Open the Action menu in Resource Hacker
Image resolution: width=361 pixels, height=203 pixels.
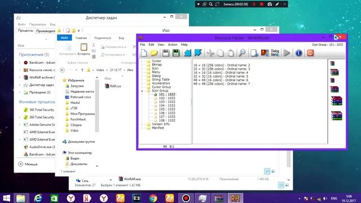173,45
